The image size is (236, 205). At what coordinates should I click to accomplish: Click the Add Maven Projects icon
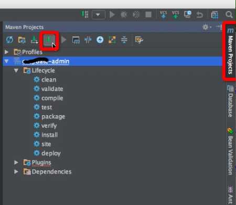click(x=49, y=40)
